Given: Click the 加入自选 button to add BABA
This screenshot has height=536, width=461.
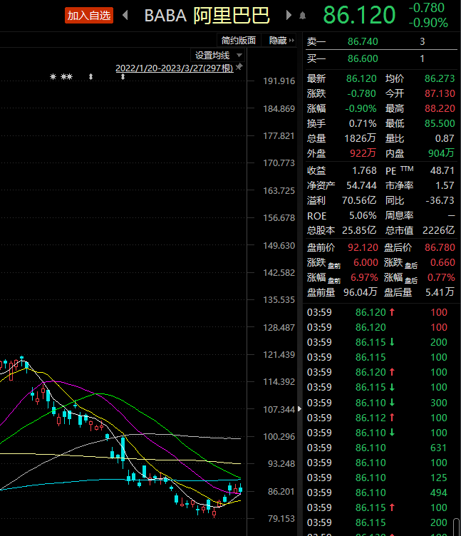Looking at the screenshot, I should tap(89, 15).
